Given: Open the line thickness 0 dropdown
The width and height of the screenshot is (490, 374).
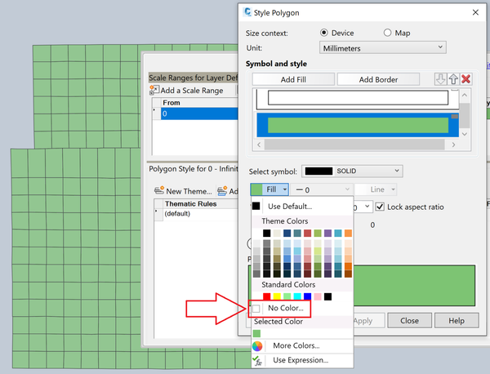Looking at the screenshot, I should 322,189.
